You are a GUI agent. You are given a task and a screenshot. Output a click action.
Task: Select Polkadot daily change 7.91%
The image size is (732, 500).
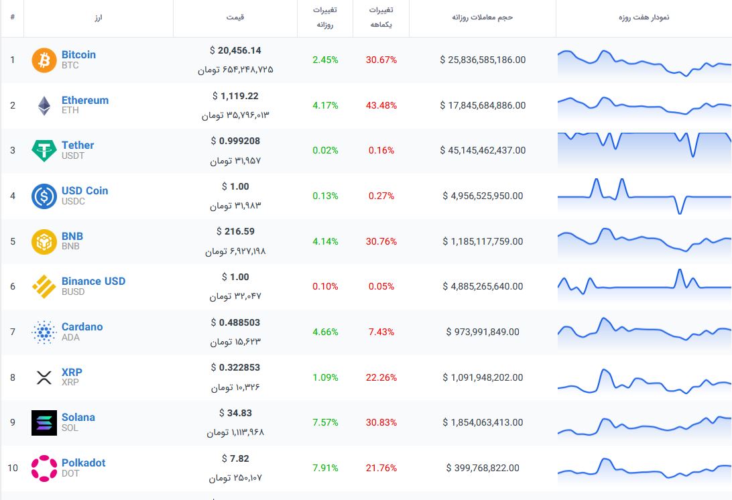(x=325, y=468)
